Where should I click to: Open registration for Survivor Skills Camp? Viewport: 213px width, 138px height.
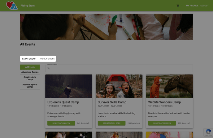point(111,123)
